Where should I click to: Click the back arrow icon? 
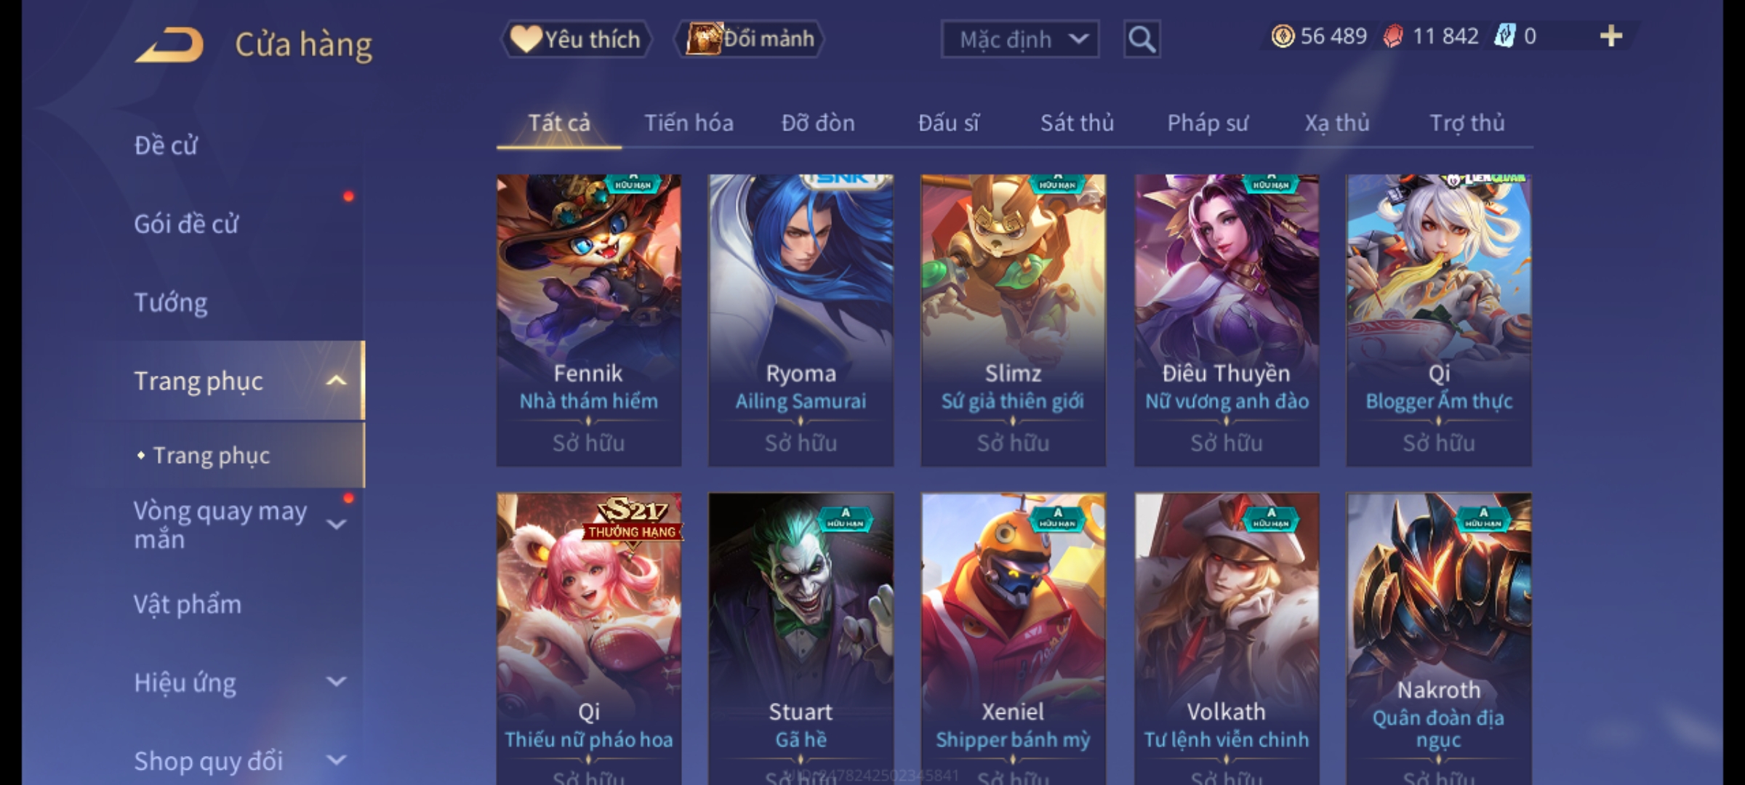point(169,45)
